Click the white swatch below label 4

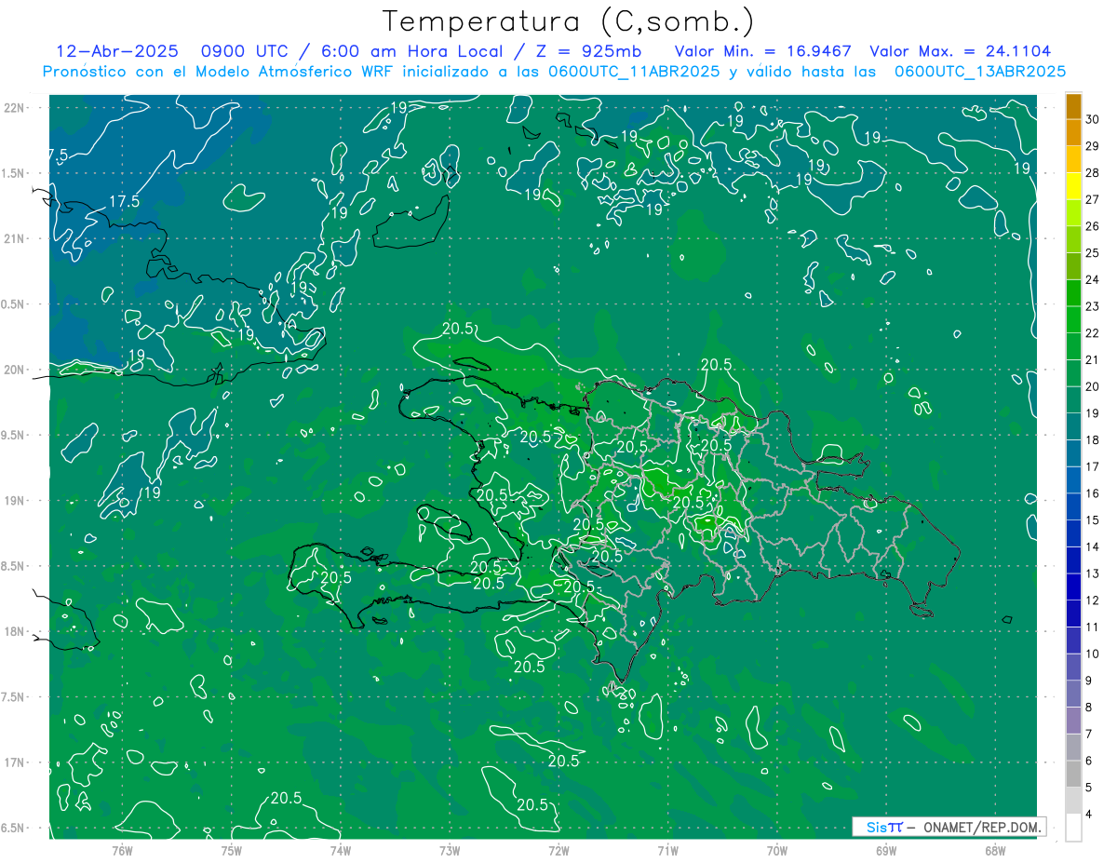click(1074, 828)
